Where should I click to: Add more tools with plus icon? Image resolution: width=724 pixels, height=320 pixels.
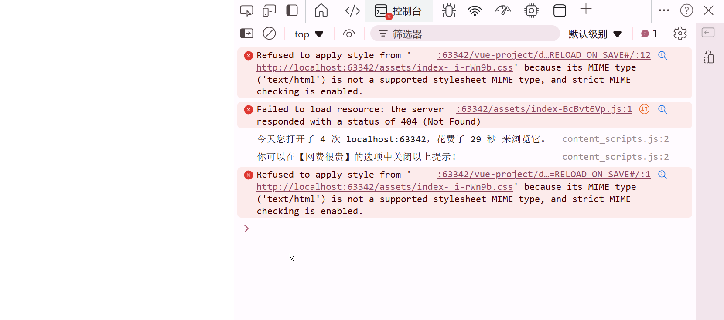[x=586, y=9]
